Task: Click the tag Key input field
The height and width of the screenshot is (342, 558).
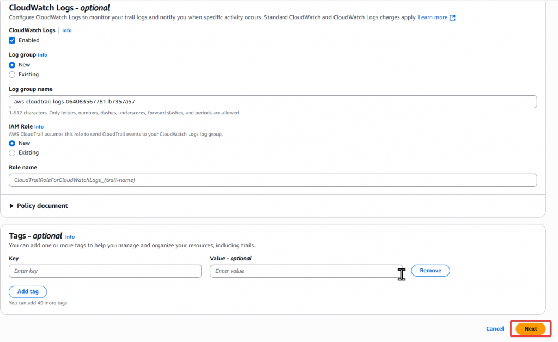Action: tap(105, 271)
